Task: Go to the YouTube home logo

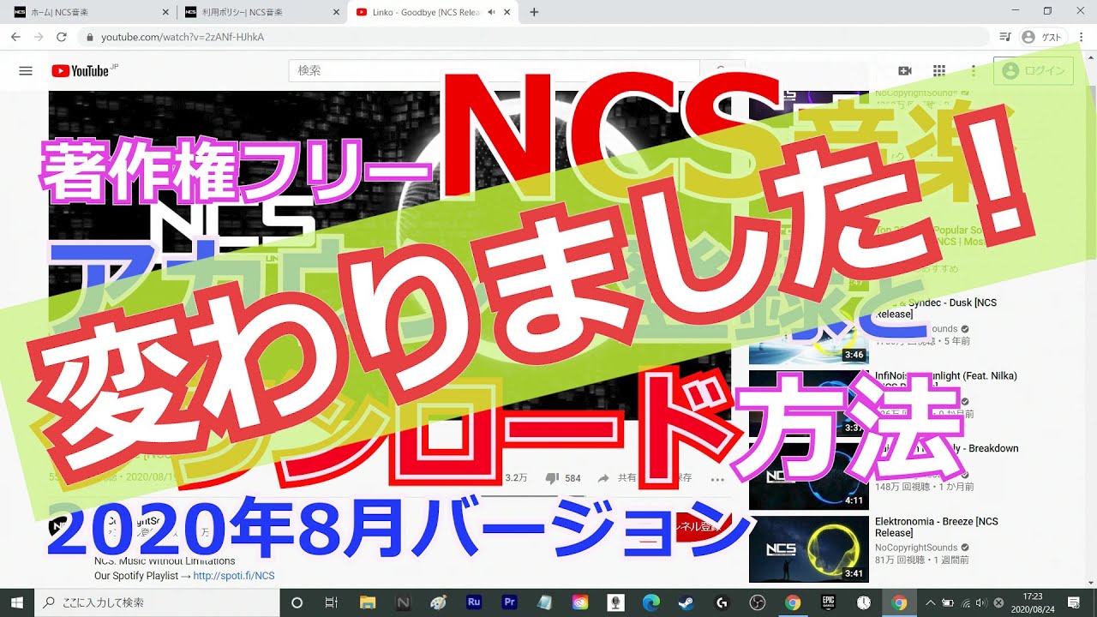Action: point(81,71)
